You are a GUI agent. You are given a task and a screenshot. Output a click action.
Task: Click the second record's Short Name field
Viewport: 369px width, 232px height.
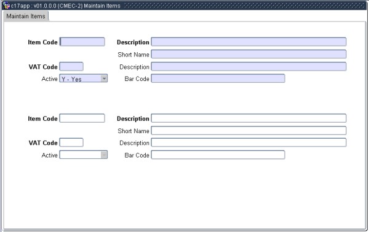[248, 131]
